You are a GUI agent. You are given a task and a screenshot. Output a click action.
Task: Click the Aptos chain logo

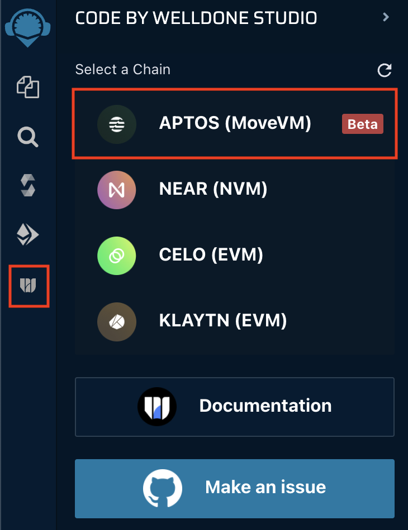click(116, 124)
